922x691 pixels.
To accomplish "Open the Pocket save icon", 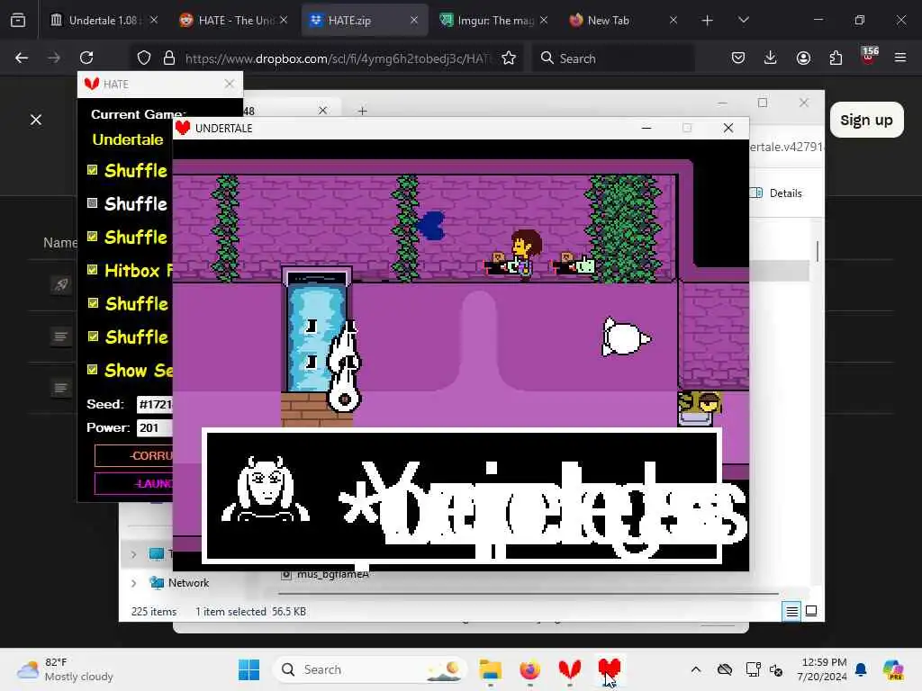I will [738, 58].
